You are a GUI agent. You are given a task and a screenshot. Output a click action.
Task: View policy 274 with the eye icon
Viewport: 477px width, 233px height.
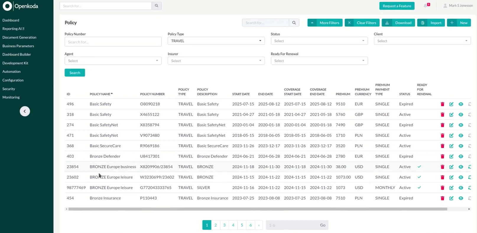[x=461, y=125]
